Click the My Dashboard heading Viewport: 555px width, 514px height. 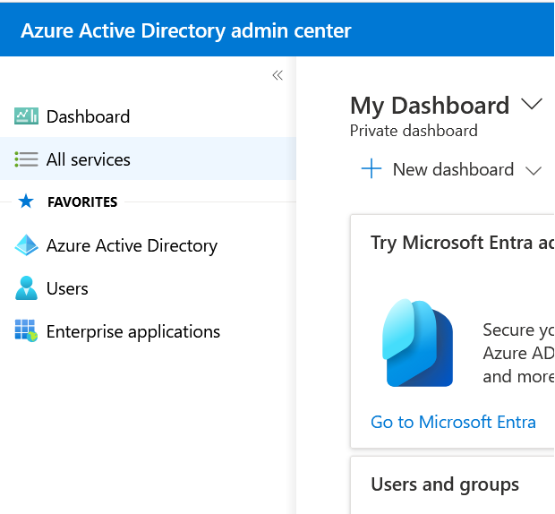pyautogui.click(x=430, y=106)
